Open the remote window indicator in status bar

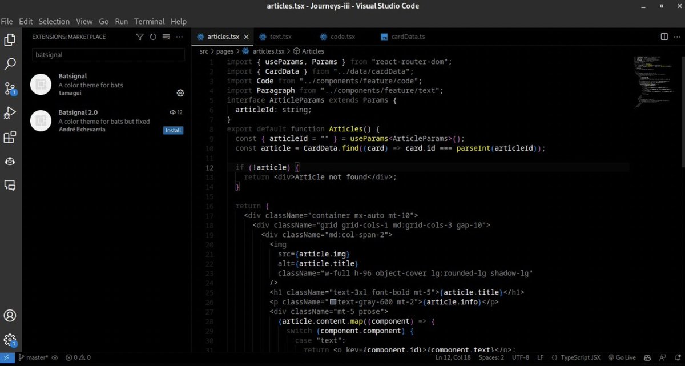point(6,357)
